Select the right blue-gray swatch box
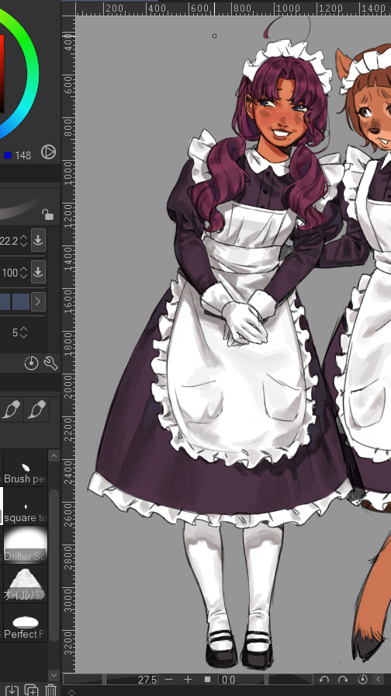 coord(21,302)
